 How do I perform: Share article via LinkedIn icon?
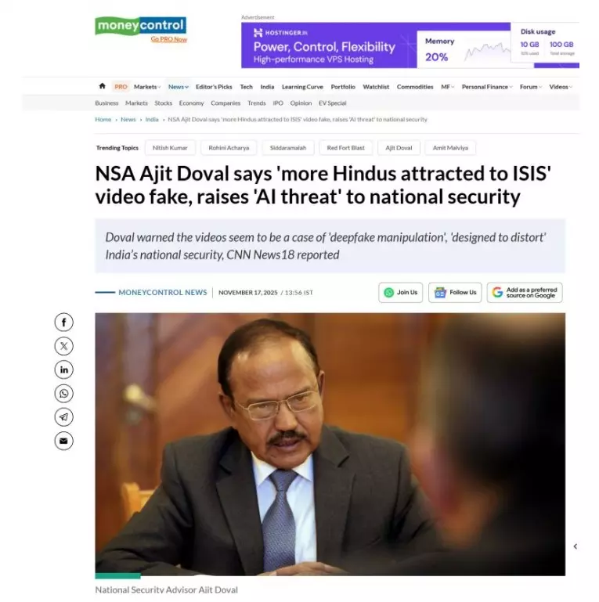point(63,369)
